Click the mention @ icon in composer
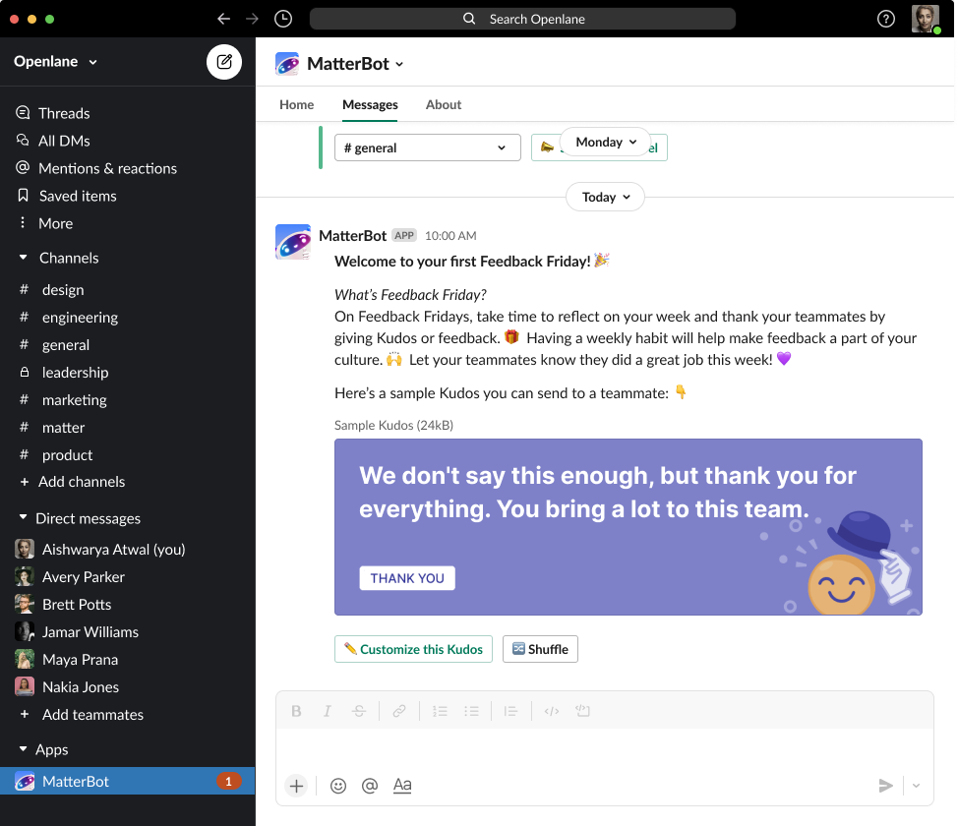 370,786
